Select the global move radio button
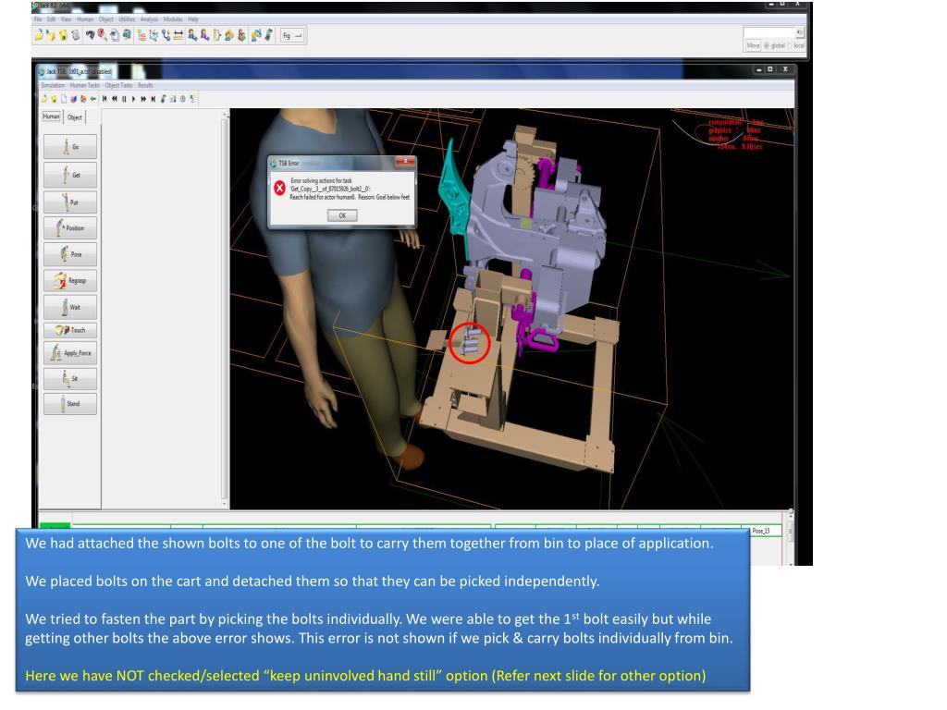 pos(766,45)
